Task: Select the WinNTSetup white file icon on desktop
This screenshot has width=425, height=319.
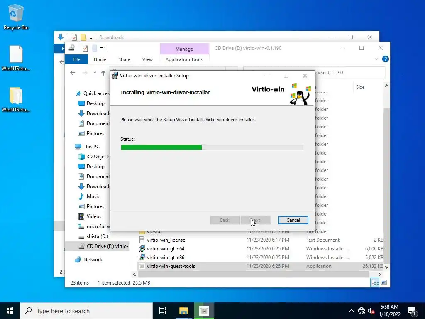Action: coord(16,58)
